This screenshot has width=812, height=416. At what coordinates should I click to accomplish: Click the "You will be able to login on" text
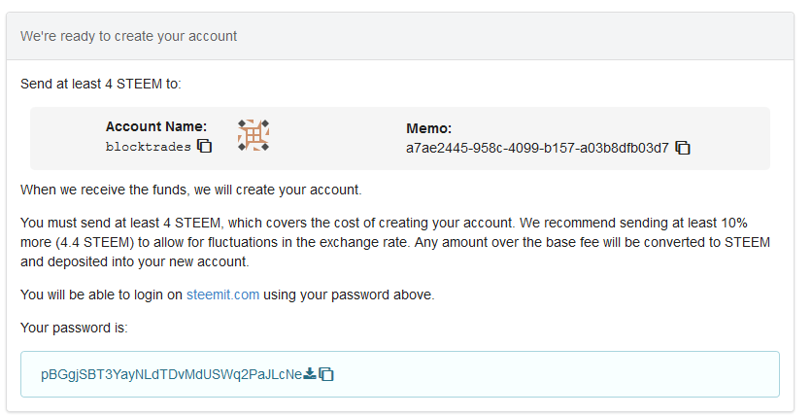point(101,295)
